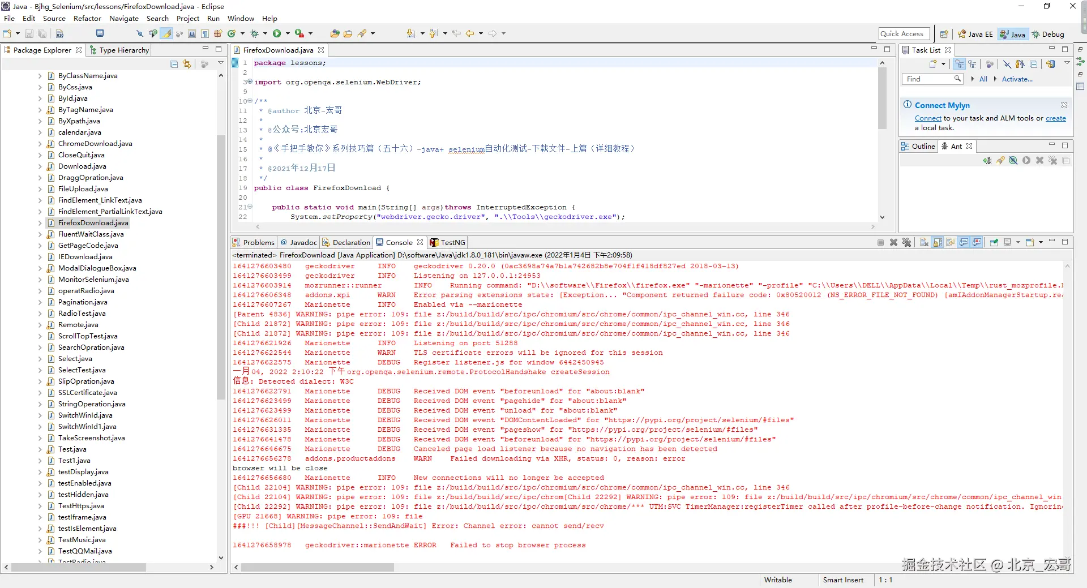Toggle Word Wrap in the Console toolbar

951,243
